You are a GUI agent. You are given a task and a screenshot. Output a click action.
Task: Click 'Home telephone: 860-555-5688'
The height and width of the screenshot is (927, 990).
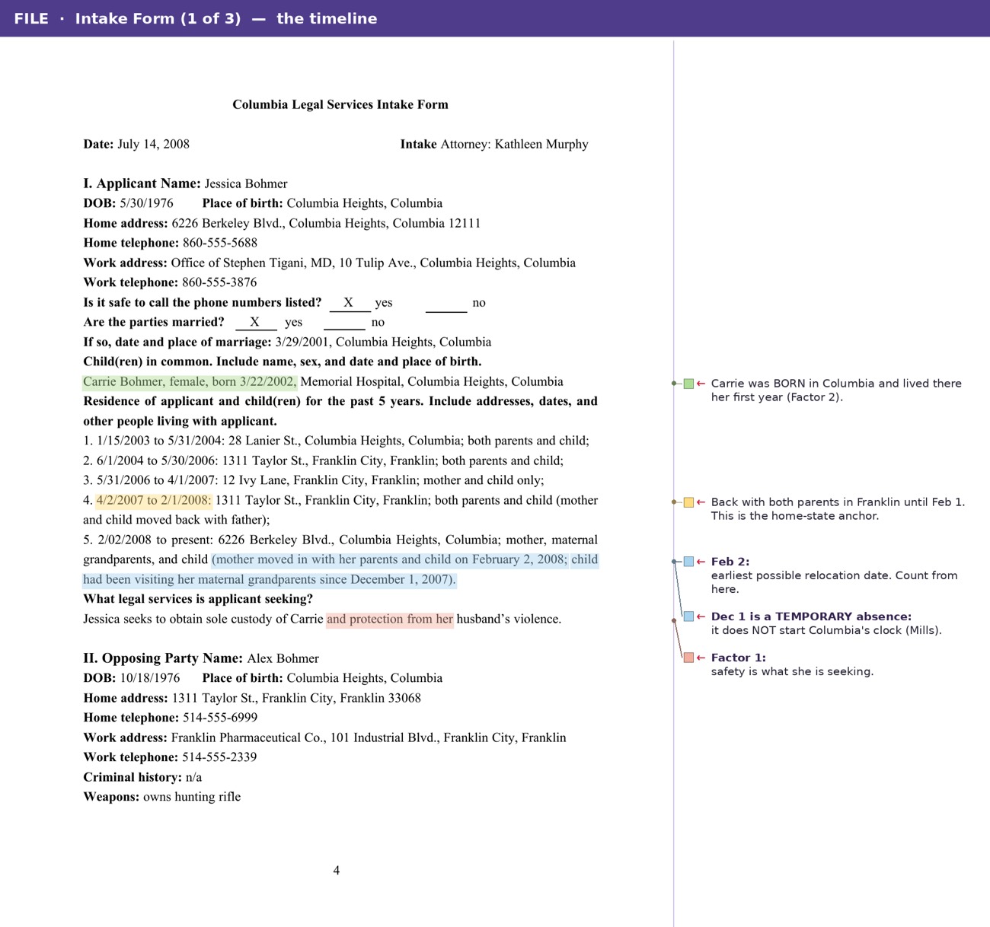coord(170,243)
